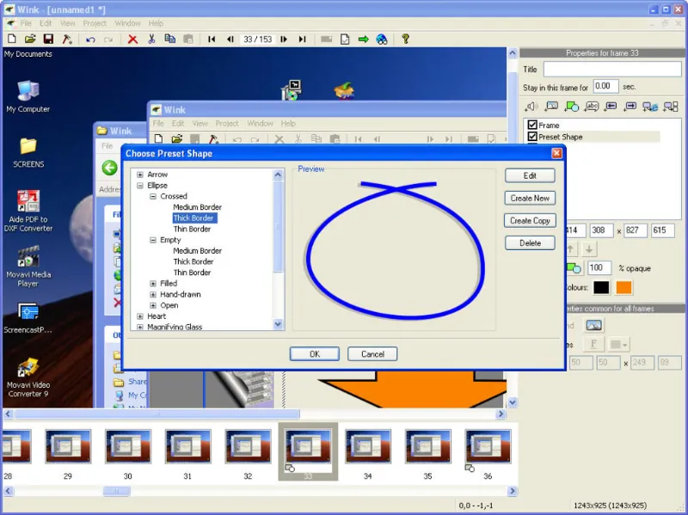Jump to first frame button
Screen dimensions: 688x515
tap(212, 40)
